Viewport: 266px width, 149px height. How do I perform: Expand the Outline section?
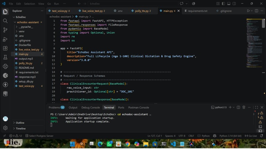(x=14, y=123)
